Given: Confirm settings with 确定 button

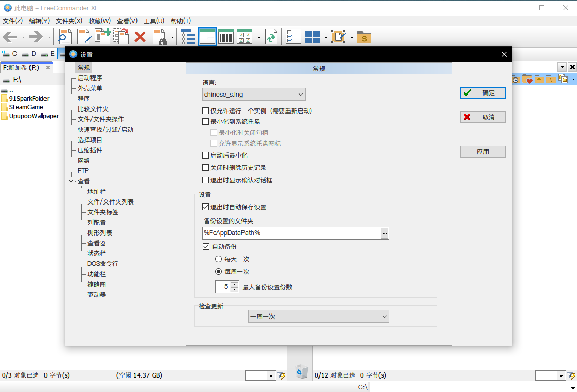Looking at the screenshot, I should (x=482, y=92).
